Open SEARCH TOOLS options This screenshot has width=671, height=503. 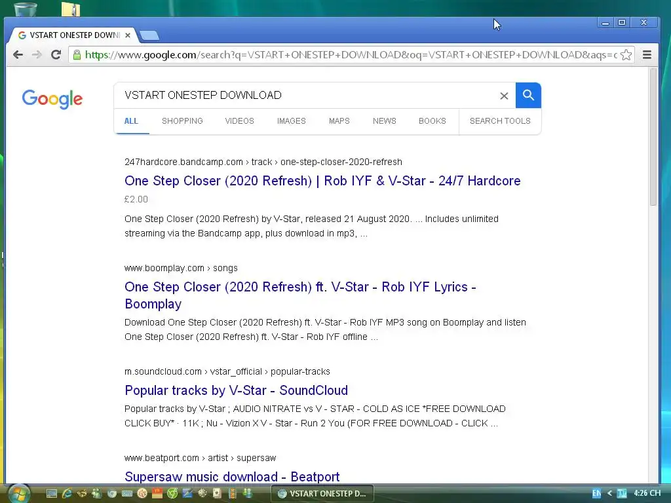(500, 121)
